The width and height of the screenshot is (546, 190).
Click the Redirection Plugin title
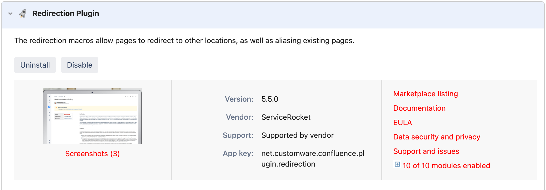click(66, 14)
